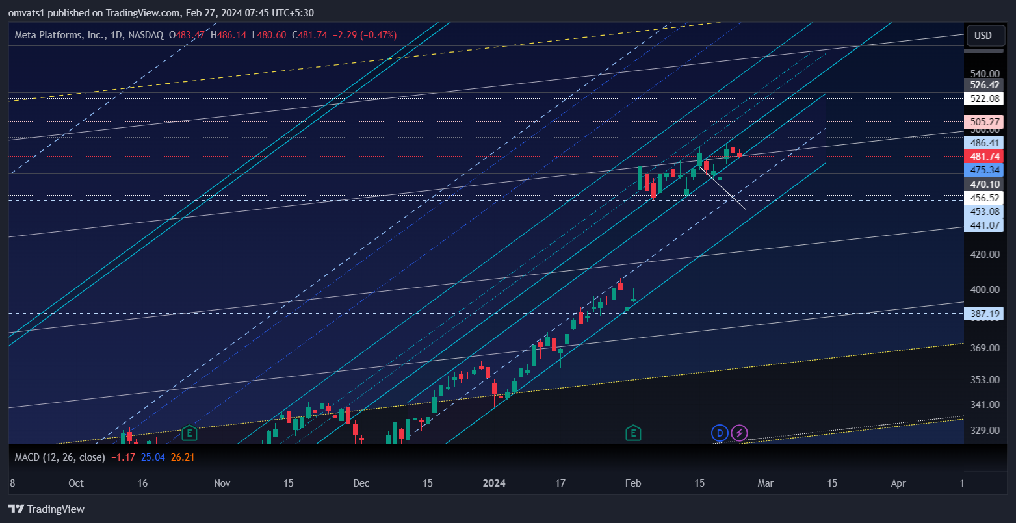Click the 470.10 price label
This screenshot has width=1016, height=523.
pos(984,185)
